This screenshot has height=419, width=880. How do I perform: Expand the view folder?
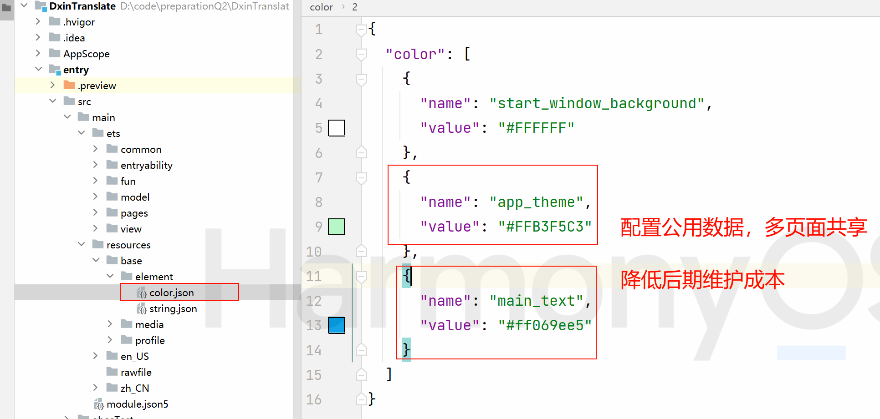point(96,228)
